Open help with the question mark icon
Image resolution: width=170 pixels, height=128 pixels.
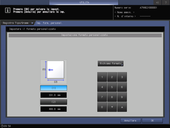coord(166,2)
